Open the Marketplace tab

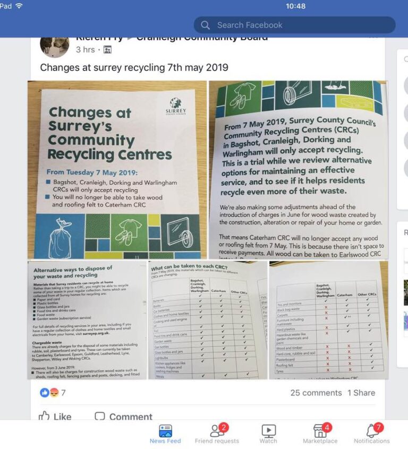(320, 434)
